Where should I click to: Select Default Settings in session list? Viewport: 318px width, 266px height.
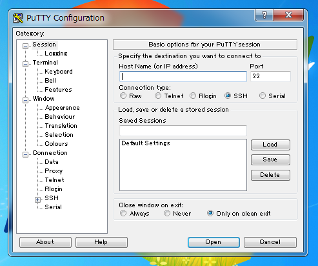[146, 143]
